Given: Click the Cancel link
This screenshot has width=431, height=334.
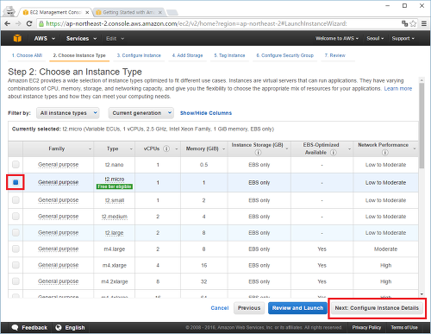Looking at the screenshot, I should [x=220, y=308].
